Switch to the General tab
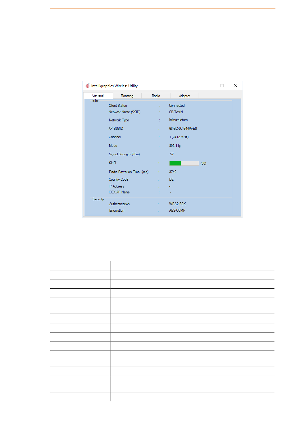This screenshot has height=425, width=295. pos(98,95)
